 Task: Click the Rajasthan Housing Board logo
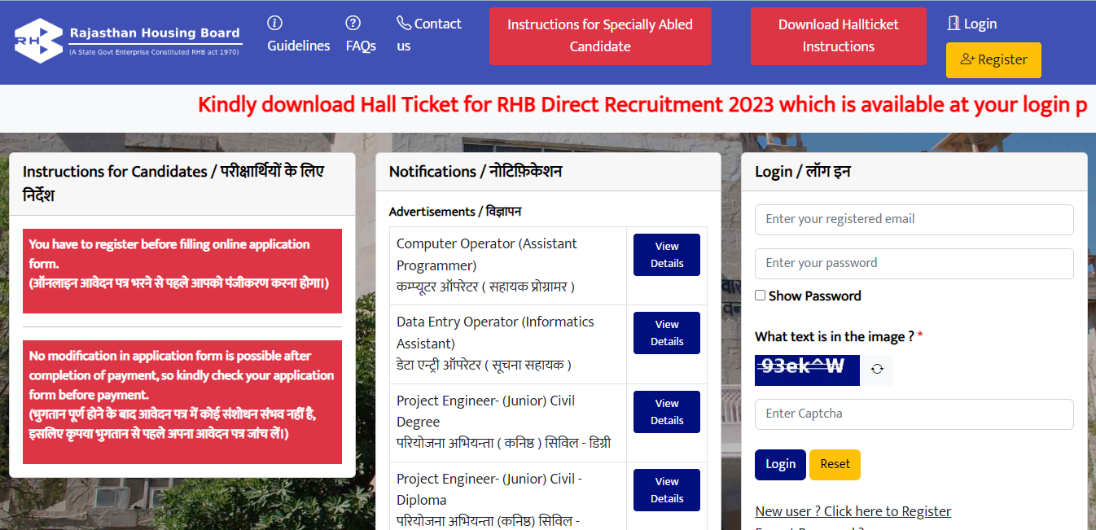(129, 41)
